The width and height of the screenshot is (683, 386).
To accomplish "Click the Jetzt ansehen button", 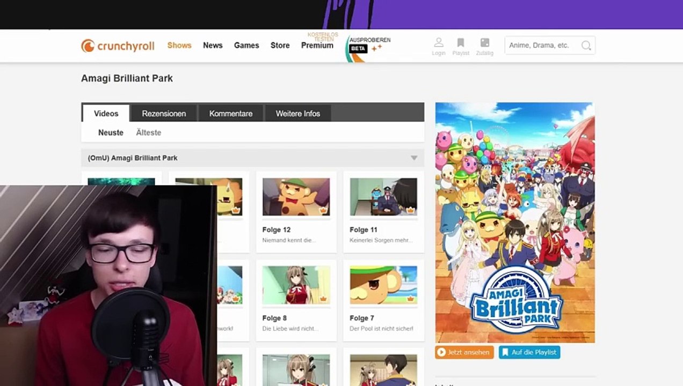I will 464,352.
